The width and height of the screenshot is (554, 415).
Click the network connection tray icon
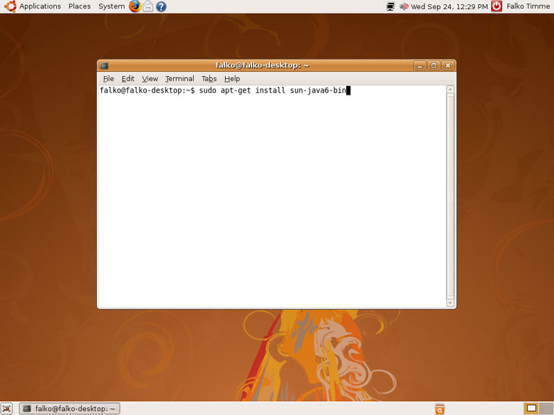click(391, 6)
